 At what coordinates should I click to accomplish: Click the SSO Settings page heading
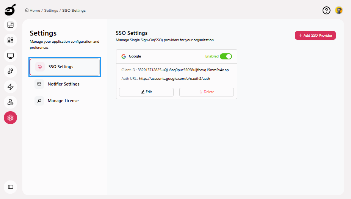132,33
